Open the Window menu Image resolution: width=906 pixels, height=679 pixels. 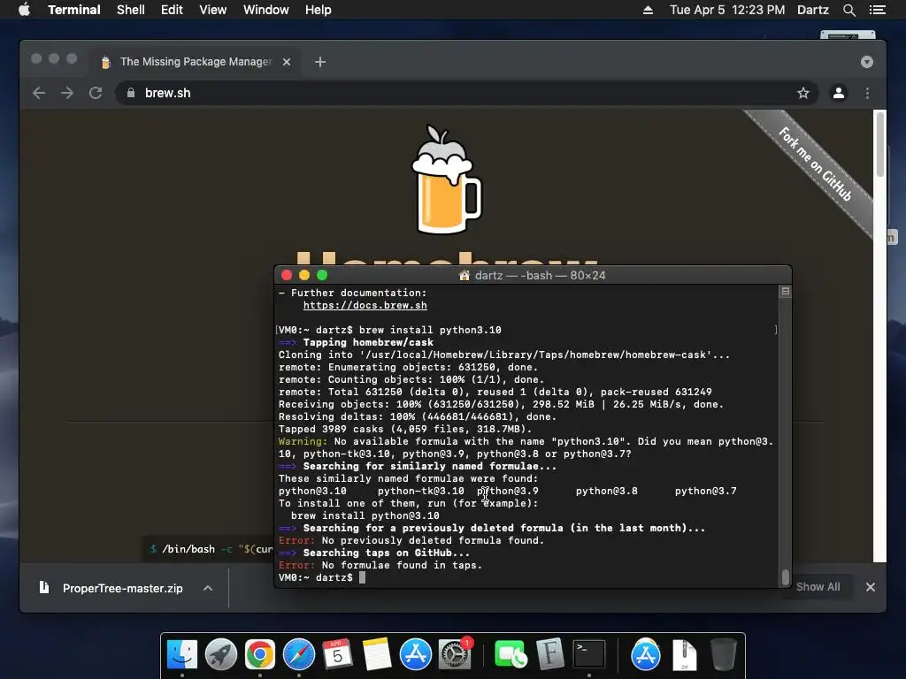click(265, 10)
